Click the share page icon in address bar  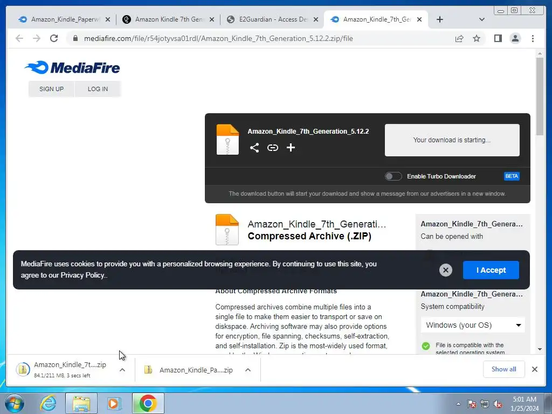pos(459,38)
